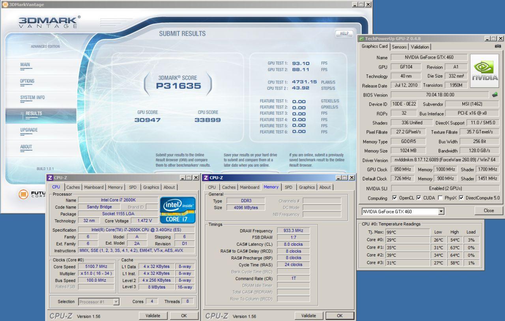Open OPTIONS in 3DMark sidebar
Screen dimensions: 505x321
(27, 81)
